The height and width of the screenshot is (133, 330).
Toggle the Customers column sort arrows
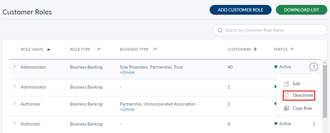tap(255, 49)
